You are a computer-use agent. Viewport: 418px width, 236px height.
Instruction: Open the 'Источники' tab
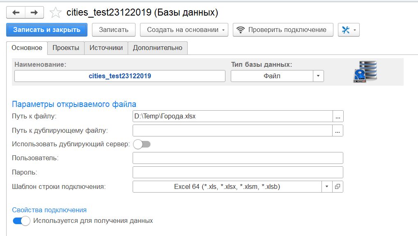pos(106,48)
